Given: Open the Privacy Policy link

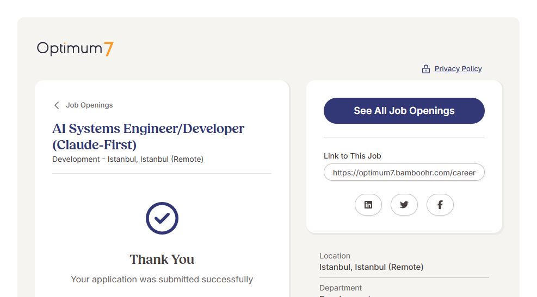Looking at the screenshot, I should [x=458, y=69].
